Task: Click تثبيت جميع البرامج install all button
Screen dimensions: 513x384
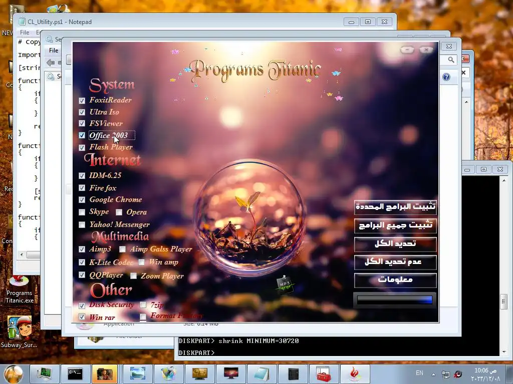Action: [395, 225]
